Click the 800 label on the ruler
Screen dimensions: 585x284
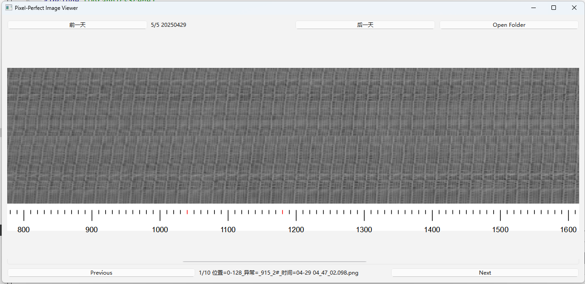[x=24, y=230]
